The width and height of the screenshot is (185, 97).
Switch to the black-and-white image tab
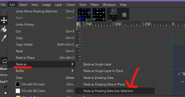click(99, 15)
